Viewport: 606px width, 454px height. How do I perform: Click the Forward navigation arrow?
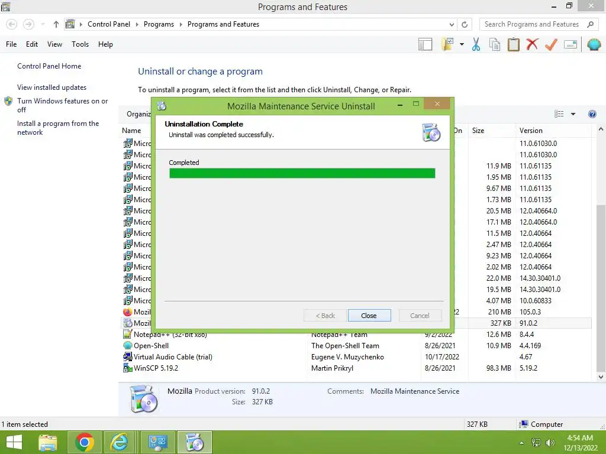(x=28, y=24)
